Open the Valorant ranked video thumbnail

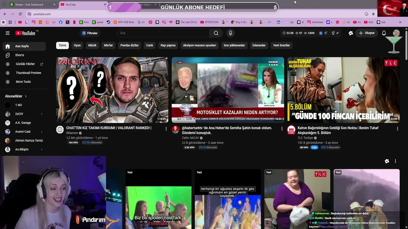click(x=112, y=90)
